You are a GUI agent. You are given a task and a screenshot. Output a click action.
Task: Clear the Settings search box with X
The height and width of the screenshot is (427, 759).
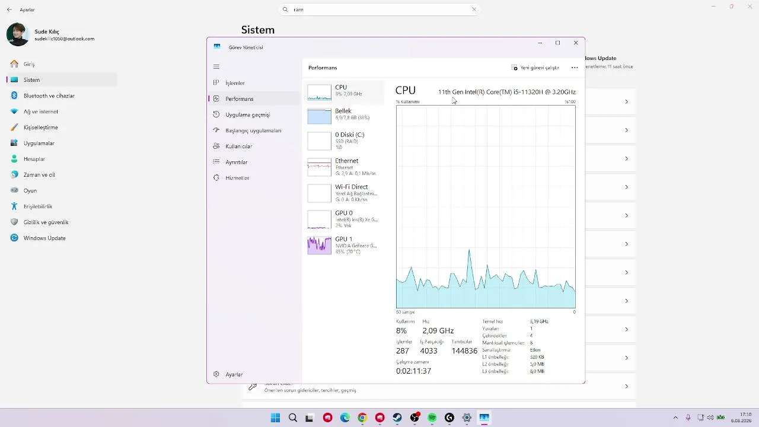pos(474,9)
